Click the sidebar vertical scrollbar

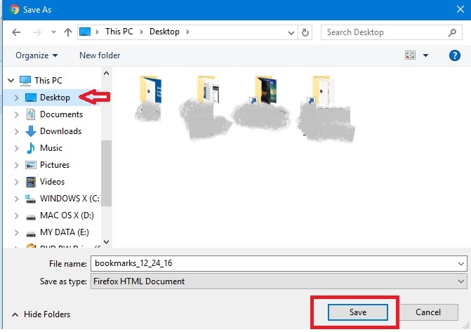[106, 168]
